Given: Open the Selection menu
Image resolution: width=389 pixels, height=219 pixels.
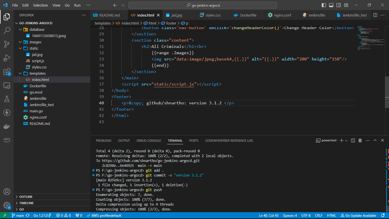Looking at the screenshot, I should click(40, 5).
